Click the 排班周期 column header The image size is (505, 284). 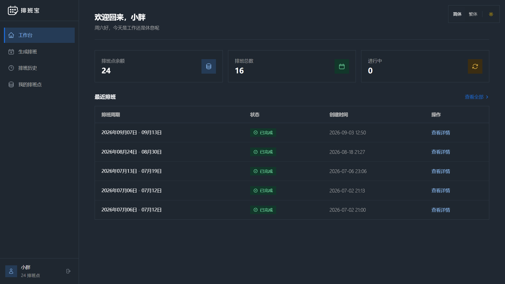pos(111,115)
